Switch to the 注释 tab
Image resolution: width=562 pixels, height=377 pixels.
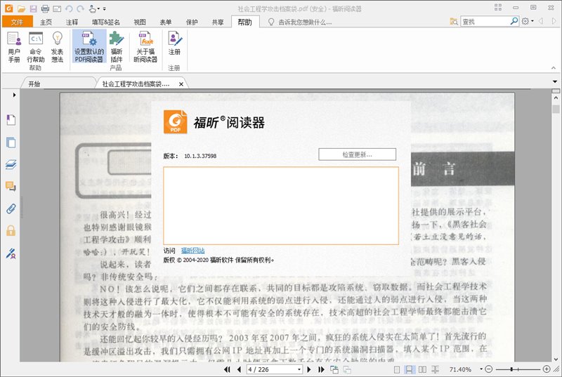pos(72,22)
